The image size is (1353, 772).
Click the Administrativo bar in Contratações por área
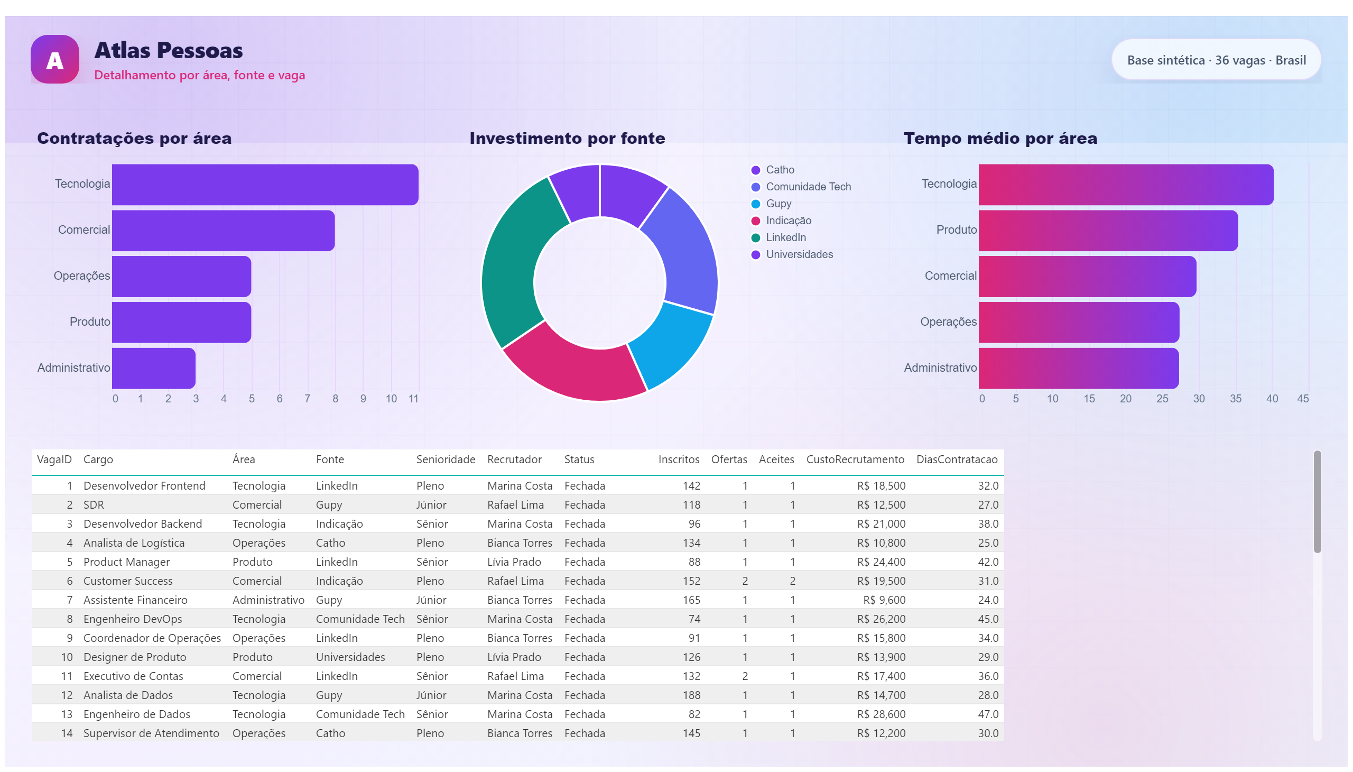point(154,369)
